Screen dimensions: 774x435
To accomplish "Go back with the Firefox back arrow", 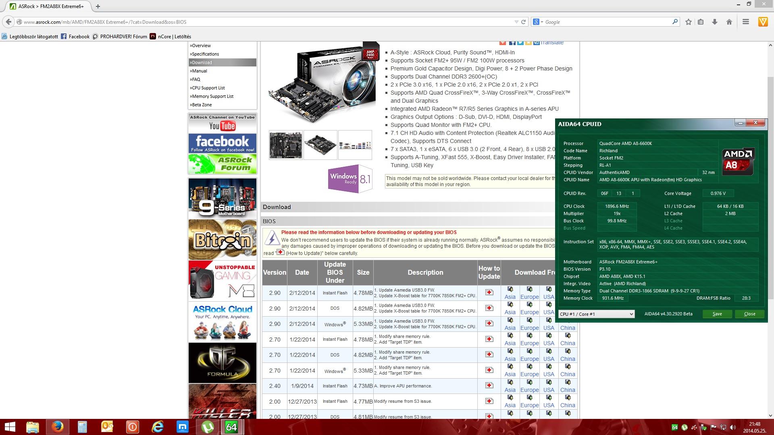I will click(8, 22).
